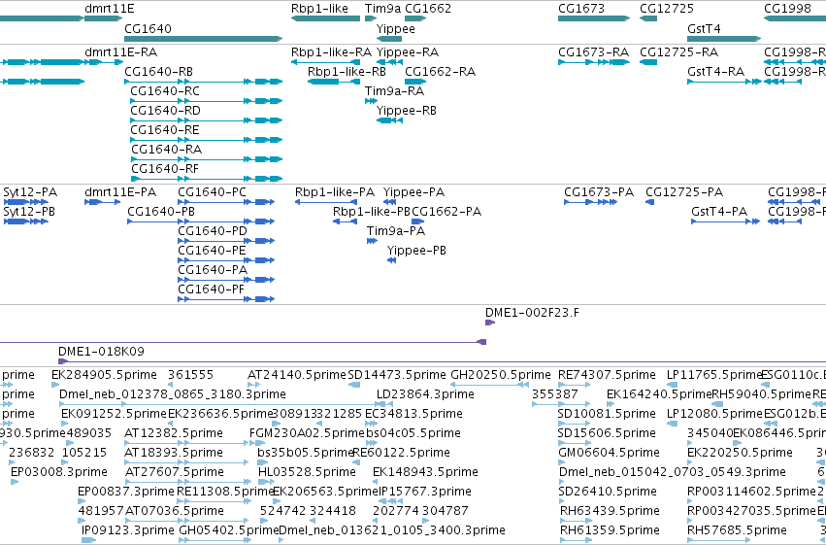Click the Tim9a-RA transcript label
Image resolution: width=826 pixels, height=545 pixels.
tap(395, 91)
